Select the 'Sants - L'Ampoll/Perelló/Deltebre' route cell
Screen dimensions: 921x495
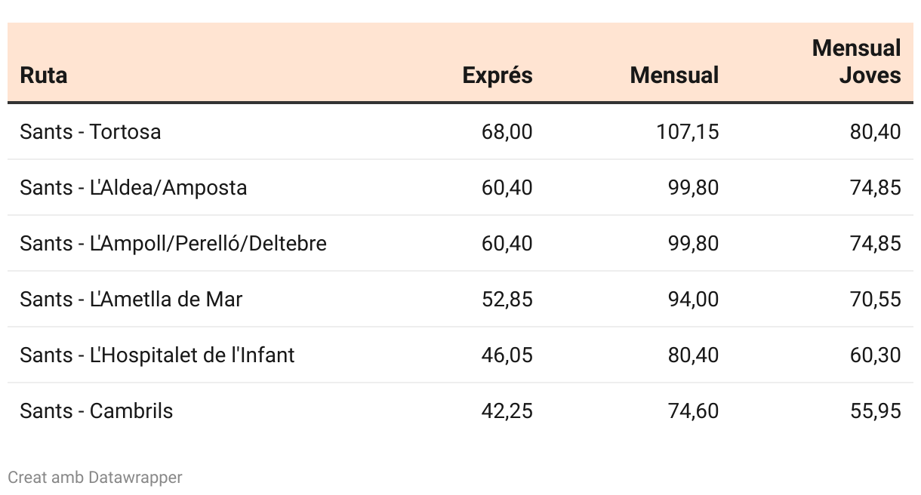pos(173,244)
